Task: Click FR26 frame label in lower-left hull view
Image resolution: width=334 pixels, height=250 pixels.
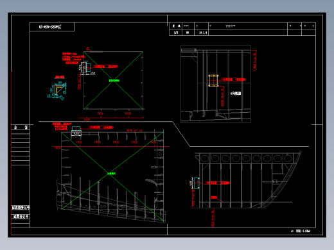Action: pos(79,142)
